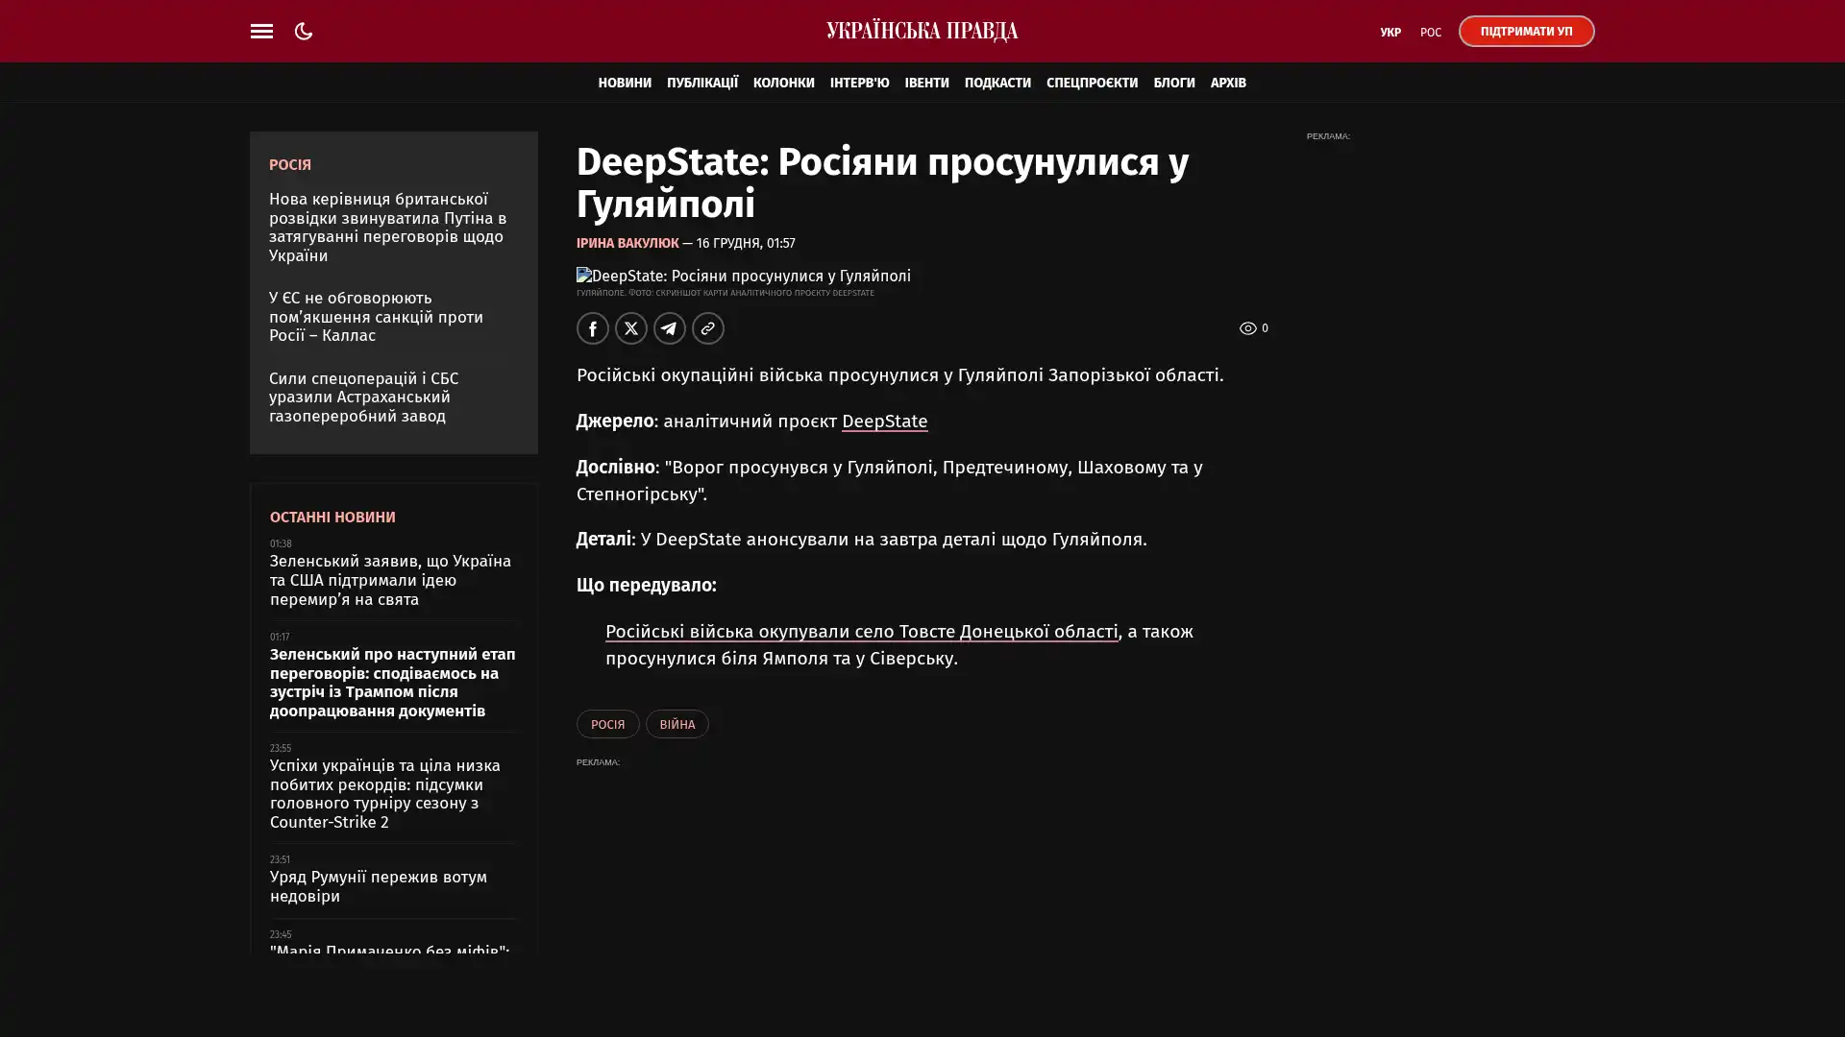Screen dimensions: 1845x1037
Task: Open the hamburger menu icon
Action: point(261,31)
